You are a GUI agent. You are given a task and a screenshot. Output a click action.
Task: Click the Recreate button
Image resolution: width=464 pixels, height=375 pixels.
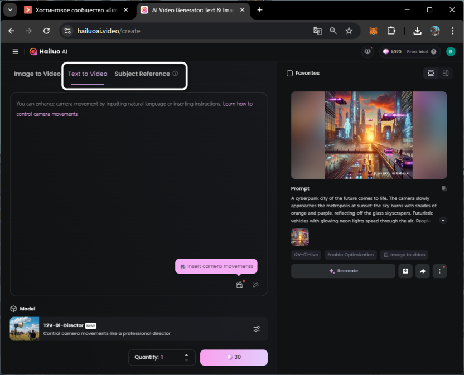pos(344,271)
